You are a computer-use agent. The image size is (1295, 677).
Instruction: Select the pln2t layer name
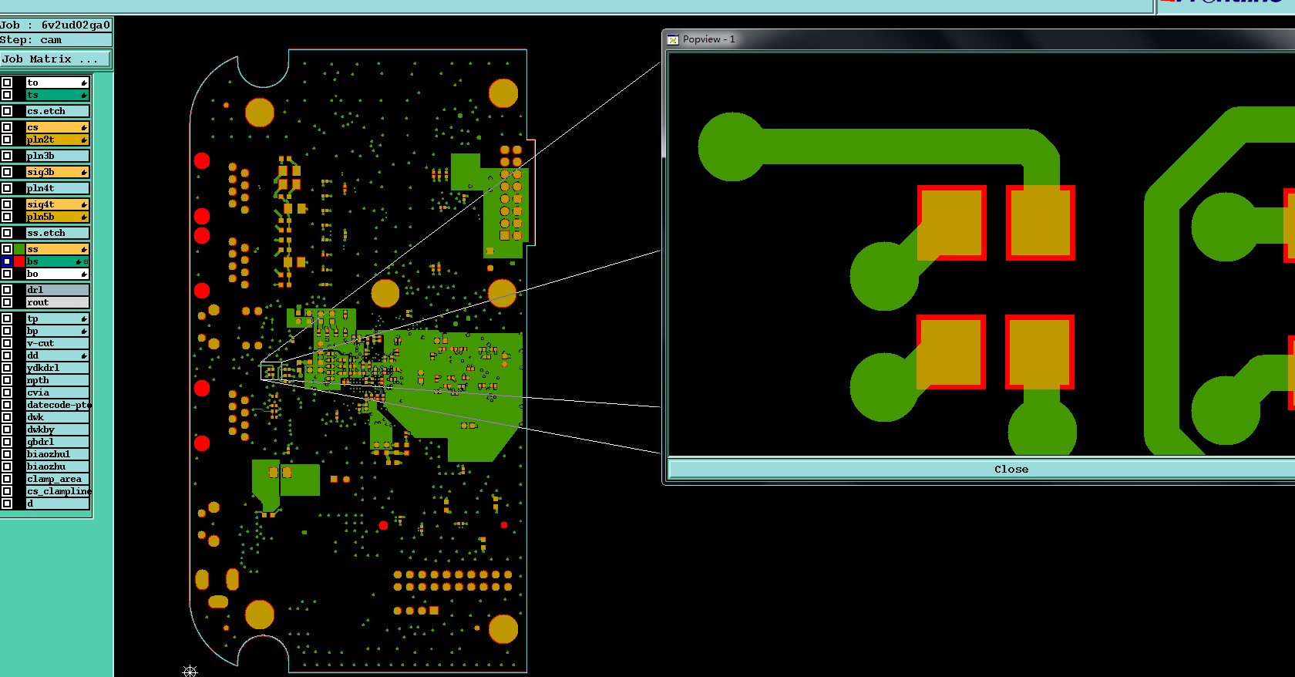pyautogui.click(x=58, y=140)
